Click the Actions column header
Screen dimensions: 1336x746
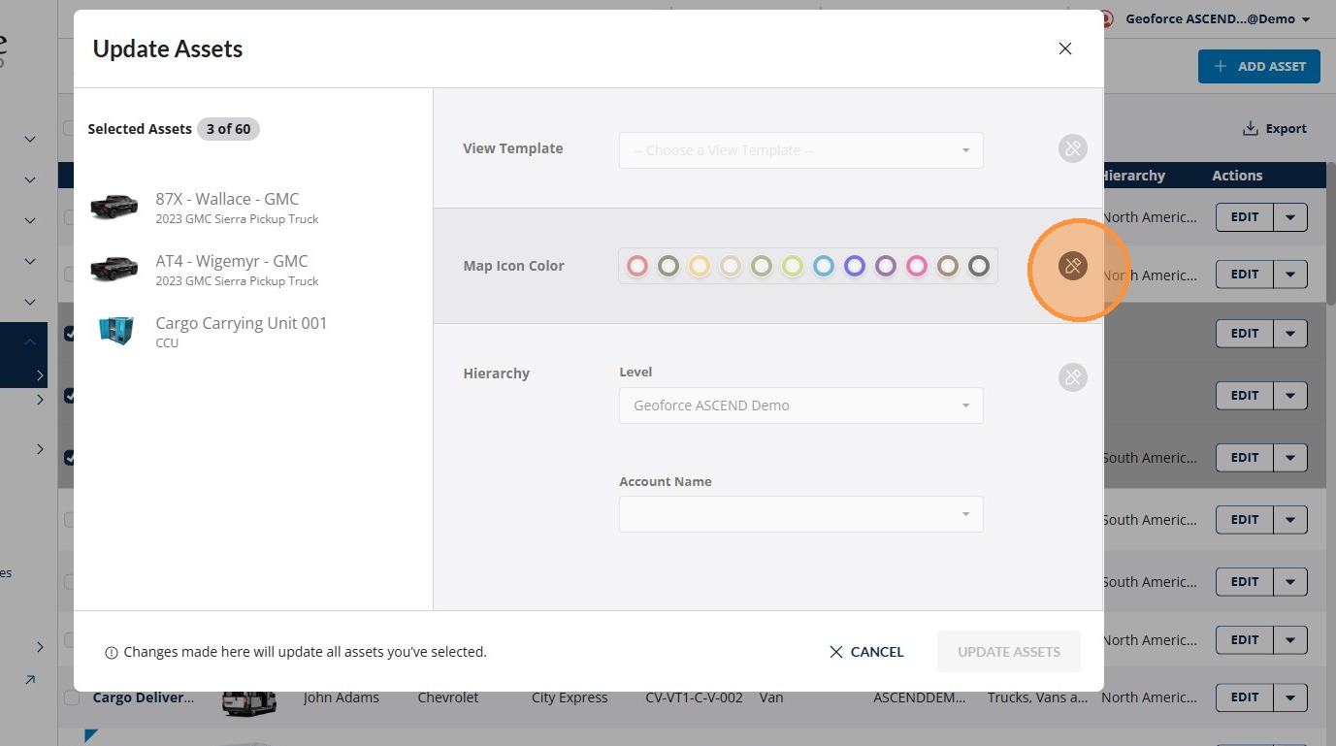coord(1237,176)
